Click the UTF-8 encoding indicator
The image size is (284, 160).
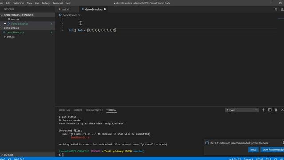click(x=260, y=159)
